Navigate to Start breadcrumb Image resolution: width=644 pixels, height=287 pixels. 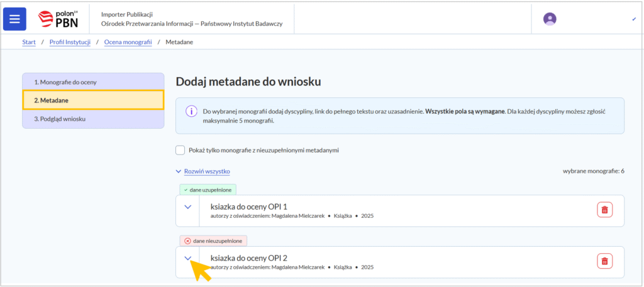point(28,42)
